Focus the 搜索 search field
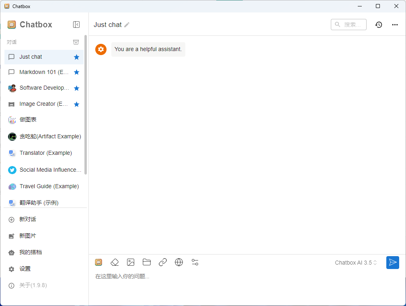The image size is (406, 306). 349,25
